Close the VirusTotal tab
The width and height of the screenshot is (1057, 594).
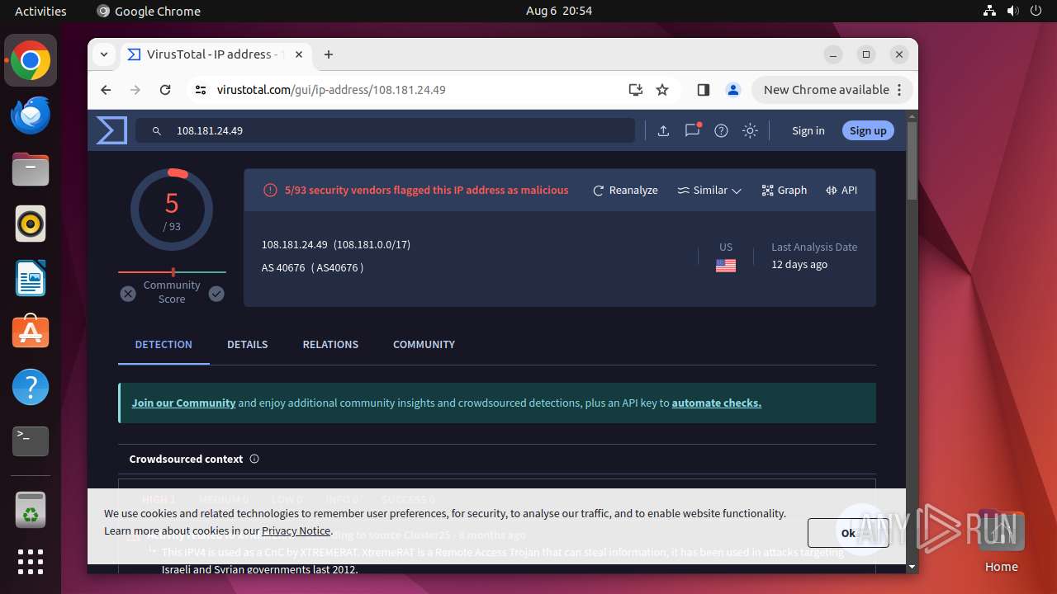click(299, 54)
